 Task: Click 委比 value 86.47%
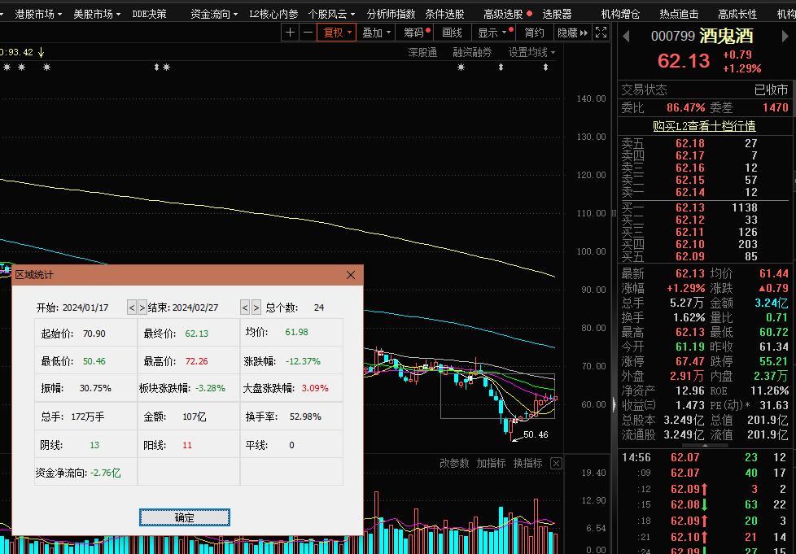point(686,107)
